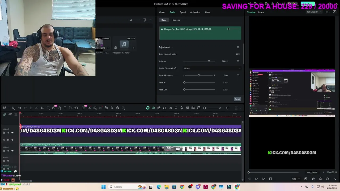
Task: Open the Animation tab
Action: pyautogui.click(x=195, y=12)
